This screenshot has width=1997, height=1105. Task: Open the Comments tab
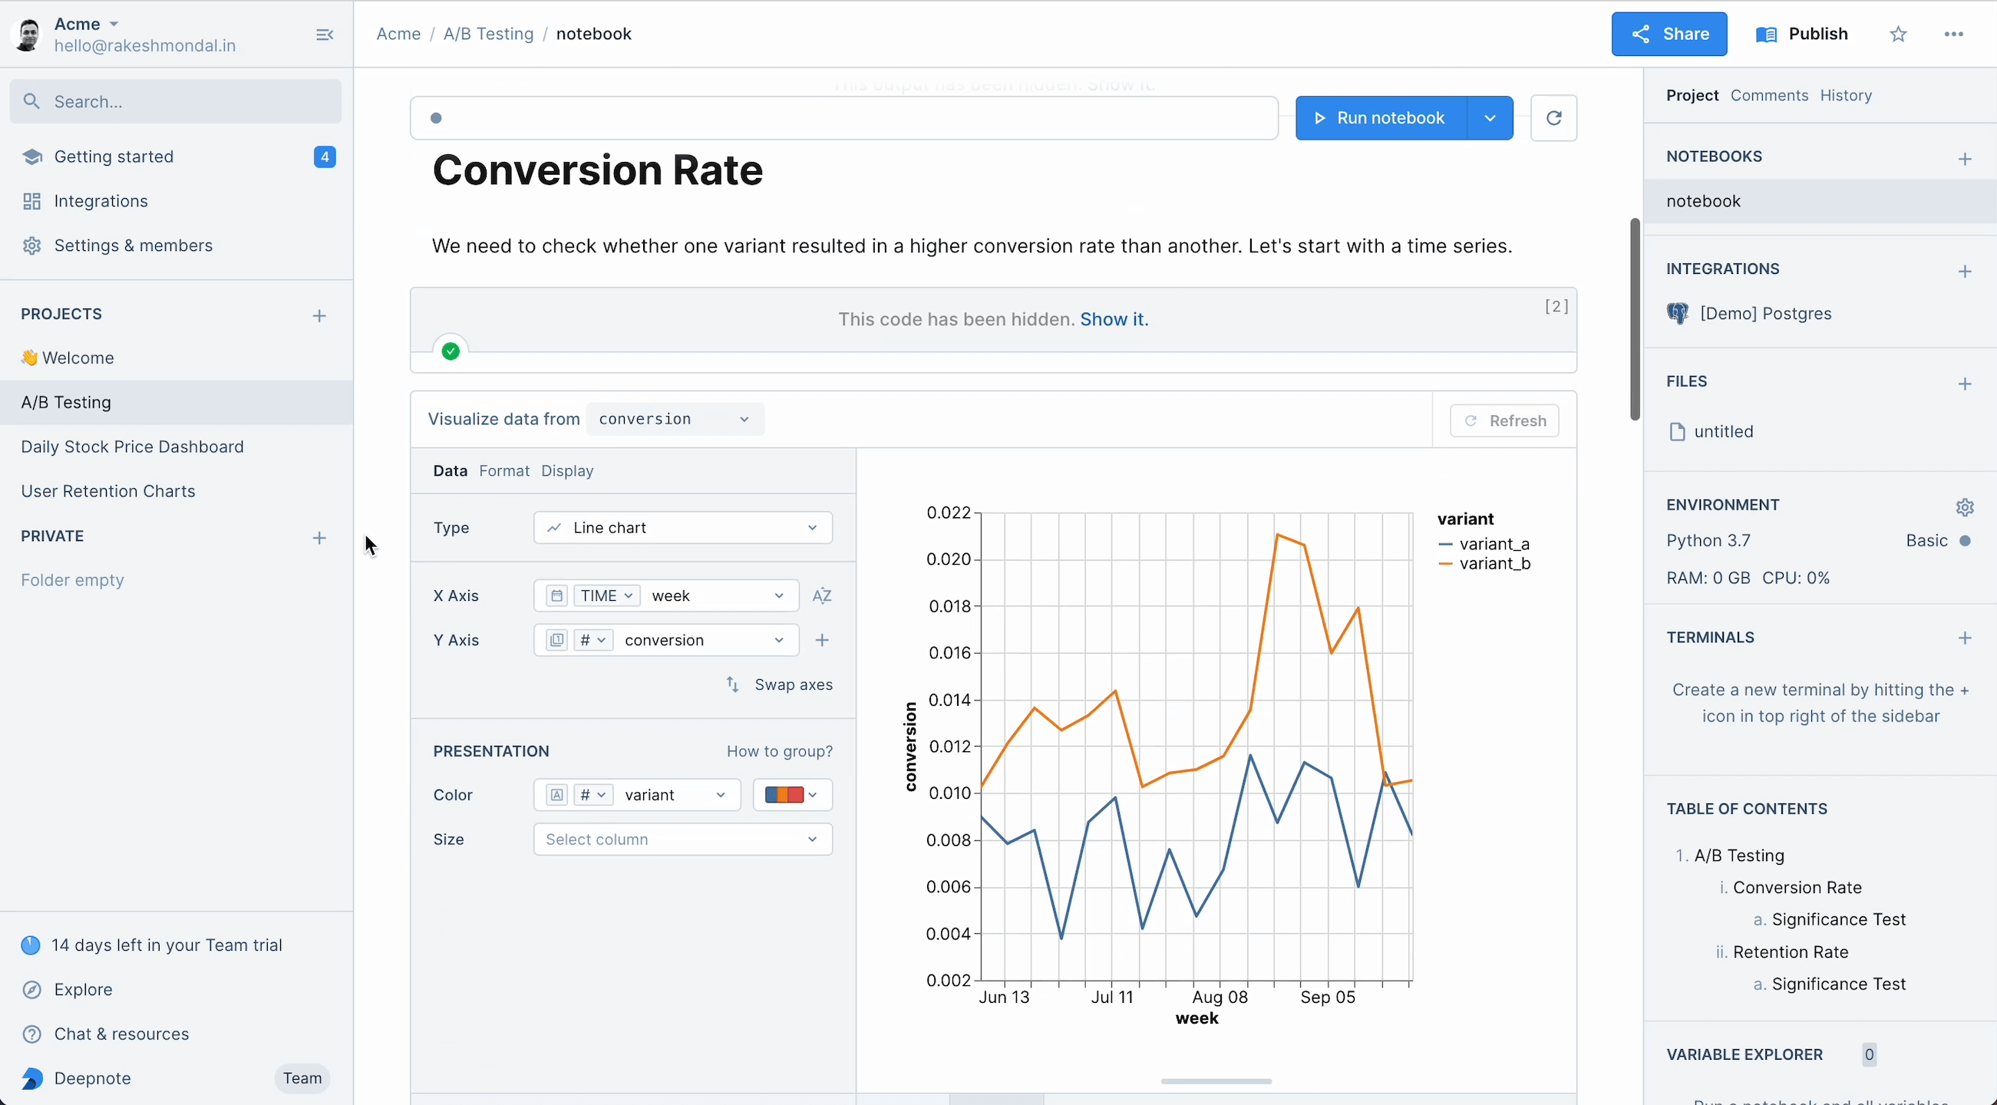(x=1769, y=95)
